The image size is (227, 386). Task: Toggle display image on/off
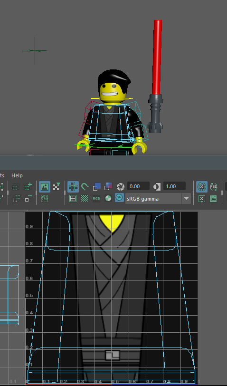45,187
